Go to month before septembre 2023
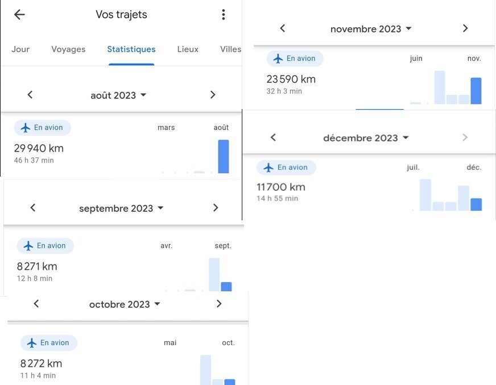The height and width of the screenshot is (385, 496). 33,208
